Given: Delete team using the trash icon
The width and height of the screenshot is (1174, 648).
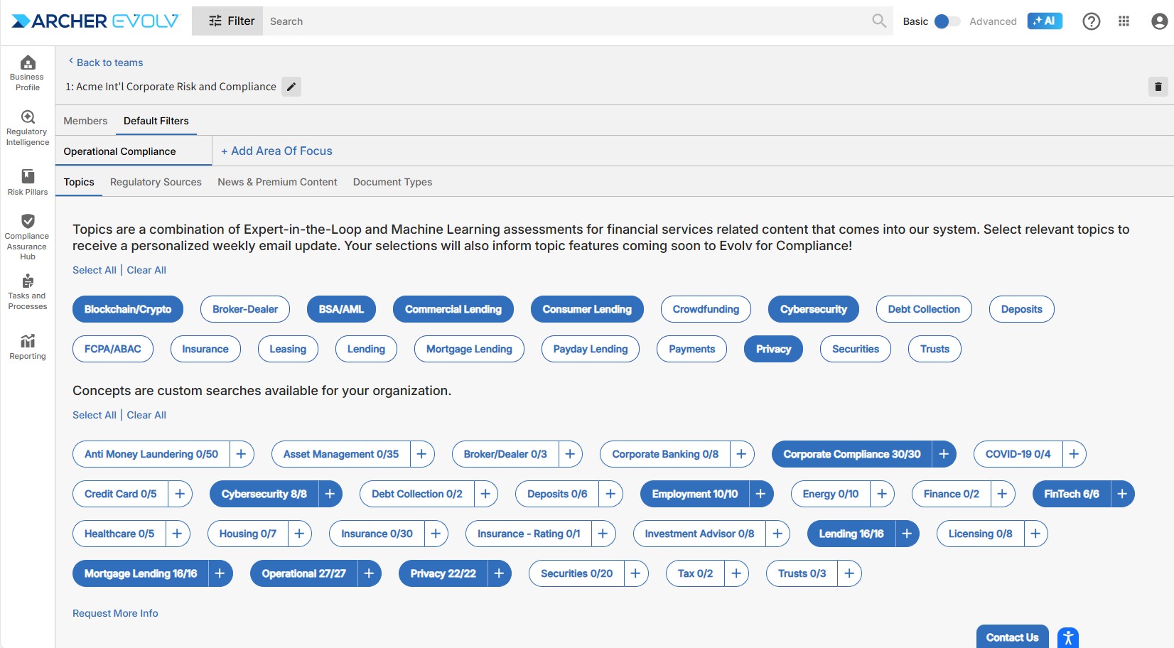Looking at the screenshot, I should [1158, 87].
